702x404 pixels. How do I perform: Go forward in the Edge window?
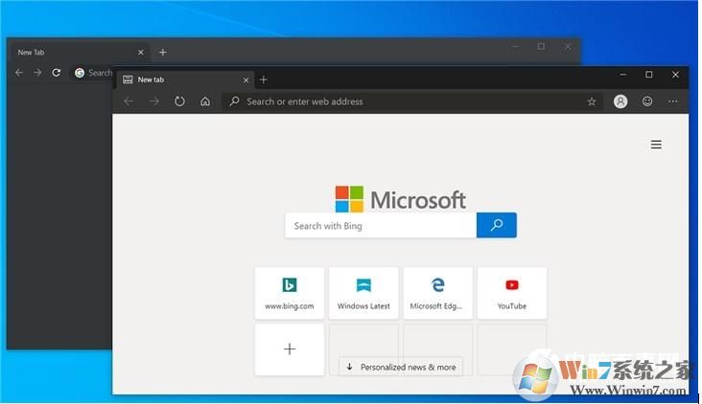(154, 101)
